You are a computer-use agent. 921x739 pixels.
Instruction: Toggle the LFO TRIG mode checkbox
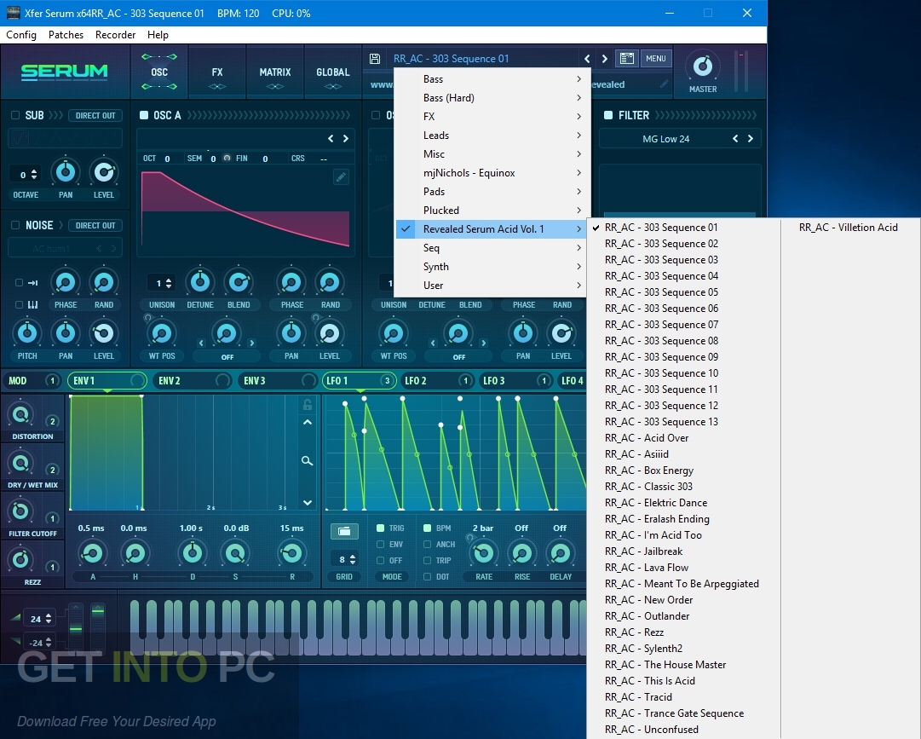381,528
